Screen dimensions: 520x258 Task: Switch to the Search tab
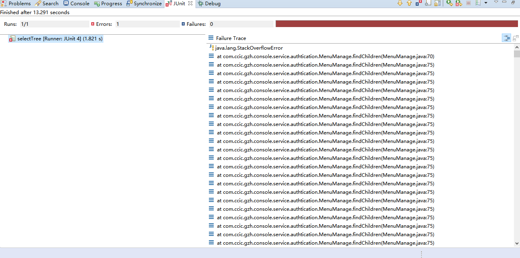point(47,3)
